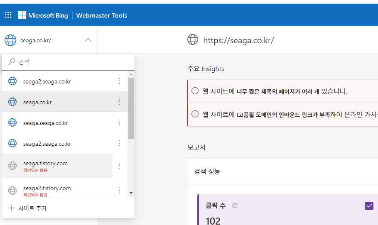Click the https://seaga.co.kr/ page heading
Viewport: 378px width, 225px height.
[x=238, y=40]
